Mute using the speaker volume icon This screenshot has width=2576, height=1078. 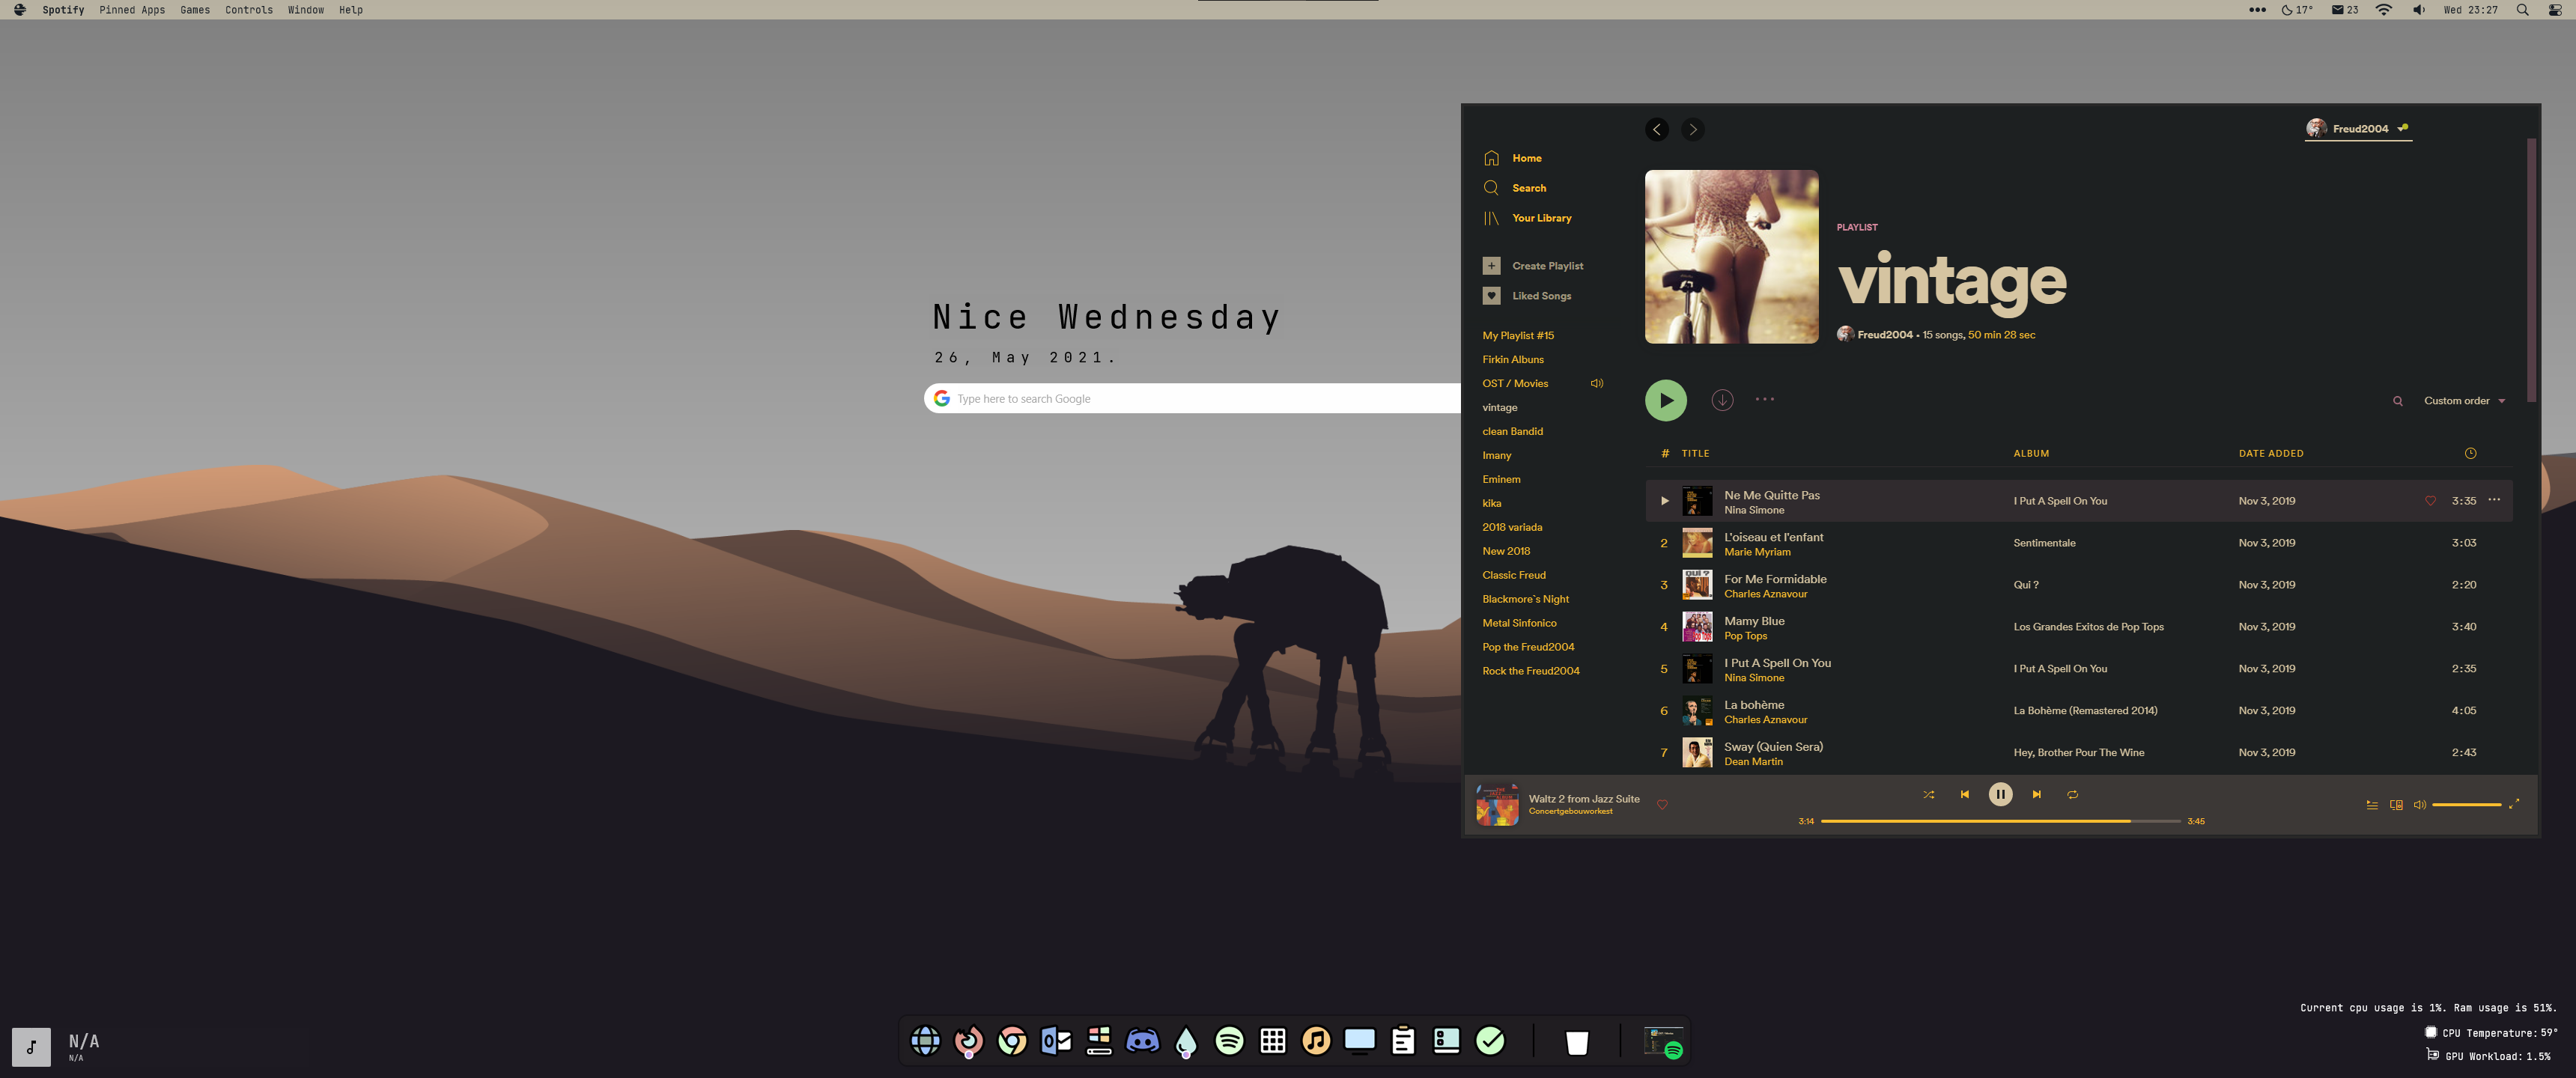pyautogui.click(x=2419, y=805)
